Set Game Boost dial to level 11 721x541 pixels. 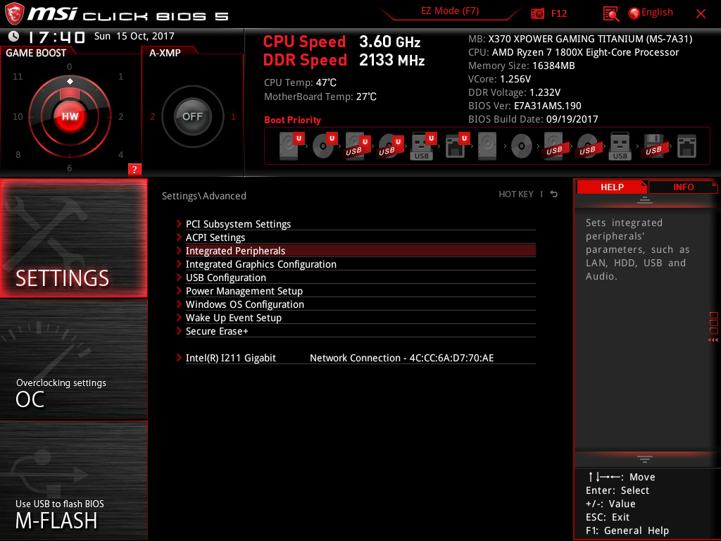pos(18,76)
